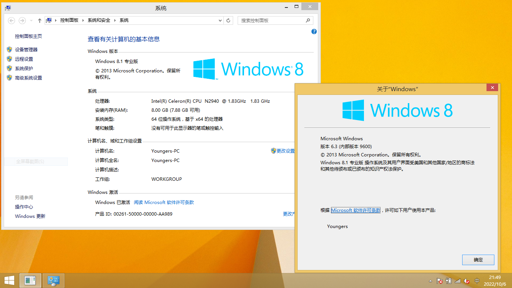
Task: Click 确定 button in About Windows dialog
Action: [478, 259]
